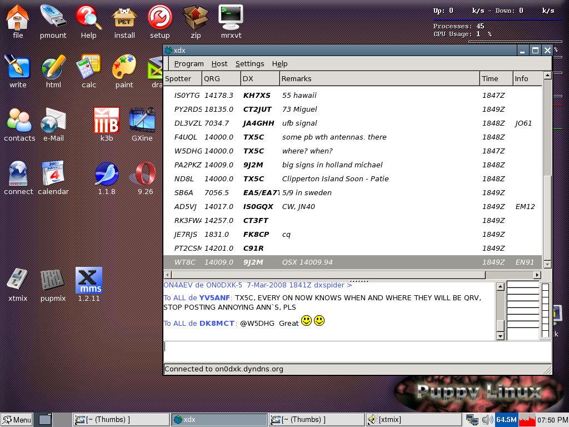Select the FK8CP cq spot row

(x=353, y=235)
